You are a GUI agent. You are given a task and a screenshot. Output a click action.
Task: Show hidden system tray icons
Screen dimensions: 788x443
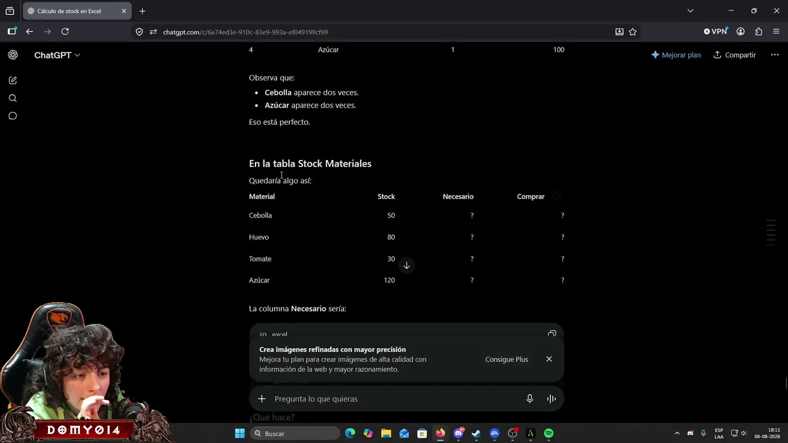[677, 434]
